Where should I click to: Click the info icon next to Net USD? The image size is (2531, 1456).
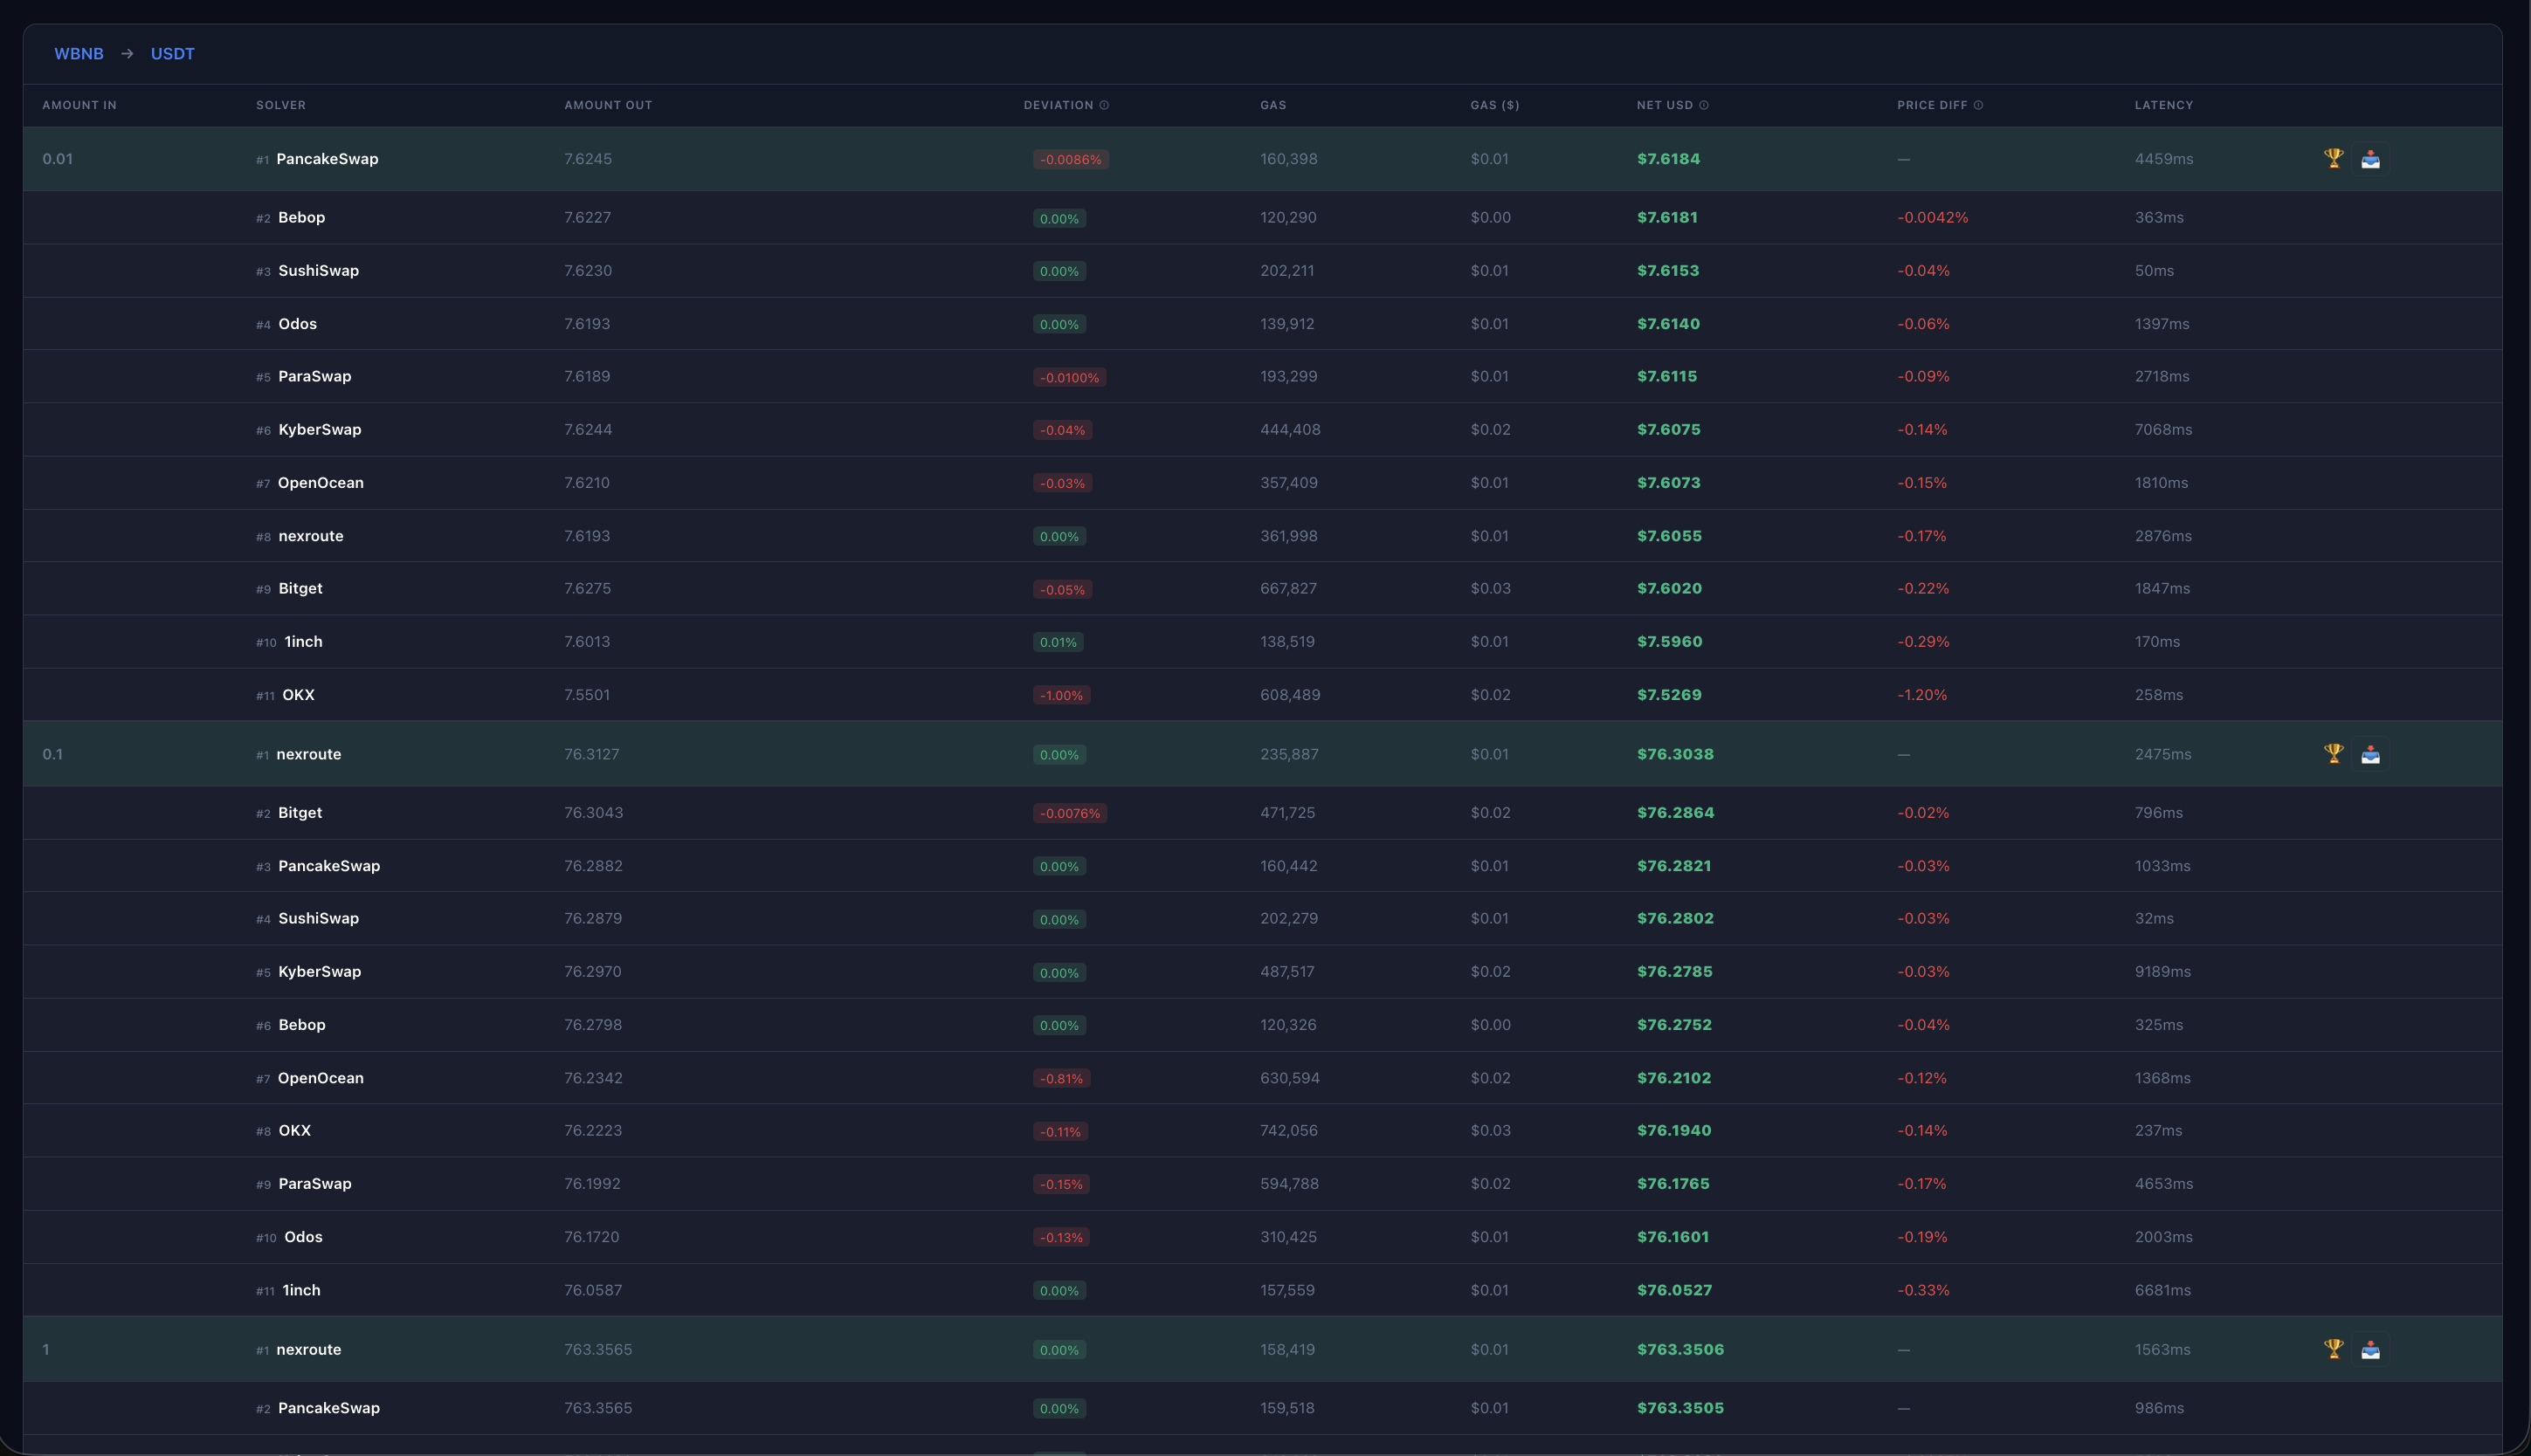[1704, 105]
